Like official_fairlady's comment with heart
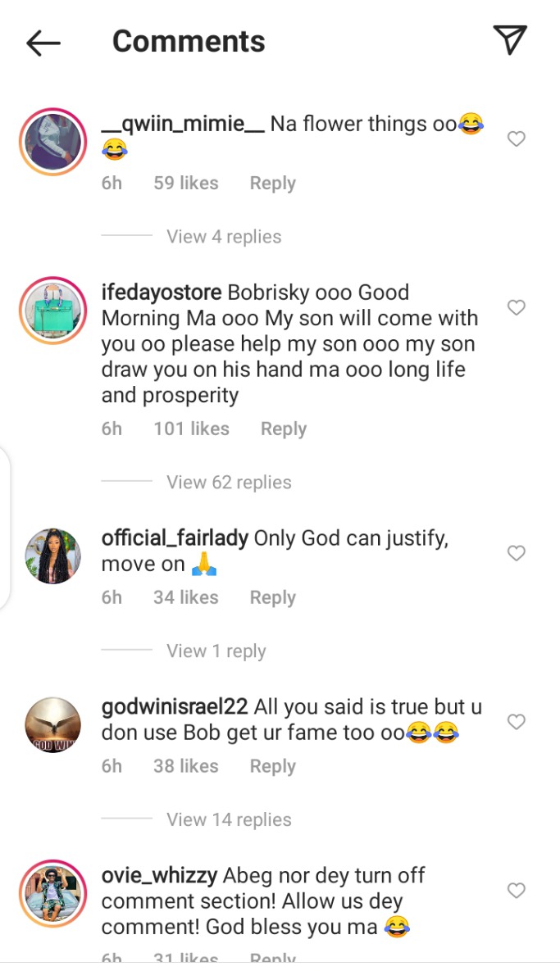This screenshot has width=560, height=971. (x=516, y=553)
